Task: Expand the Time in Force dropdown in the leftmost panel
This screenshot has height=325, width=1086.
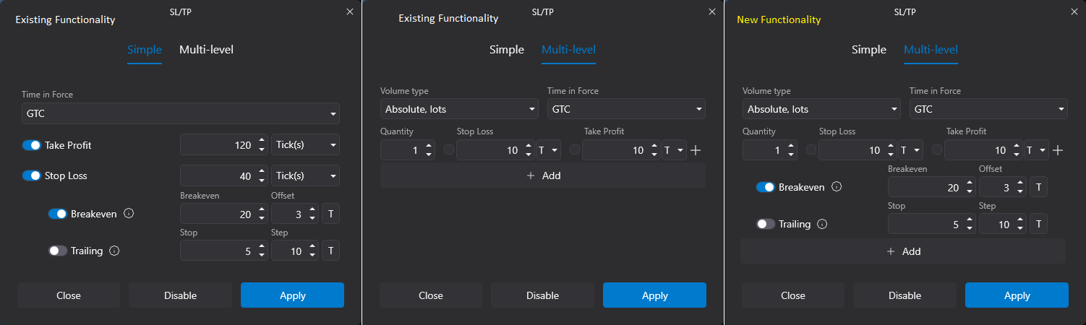Action: pos(180,113)
